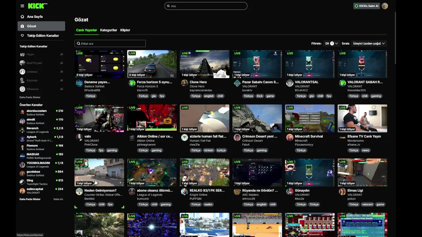Image resolution: width=422 pixels, height=237 pixels.
Task: Click the Pizzasmootyy streamer avatar
Action: click(x=290, y=137)
